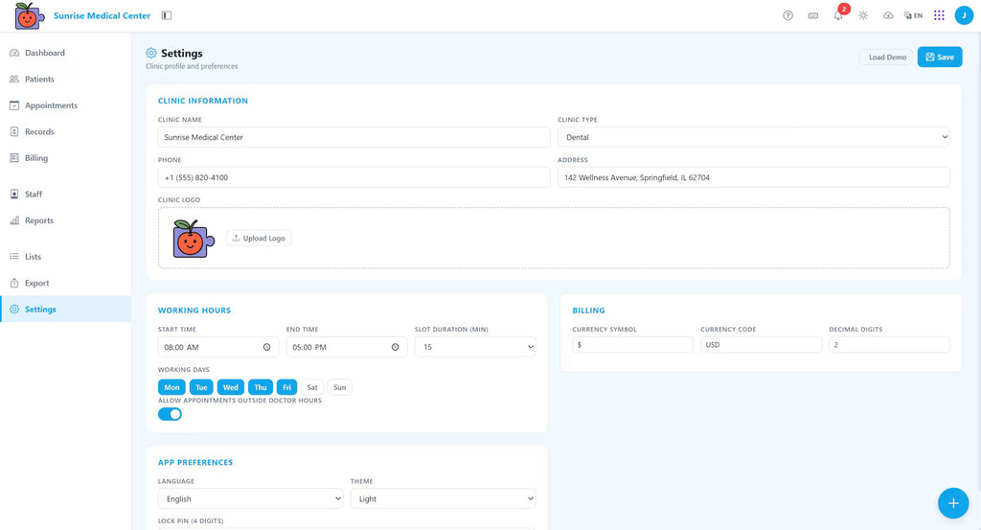Screen dimensions: 981x530
Task: Click the Sunrise Medical Center header title
Action: [102, 15]
